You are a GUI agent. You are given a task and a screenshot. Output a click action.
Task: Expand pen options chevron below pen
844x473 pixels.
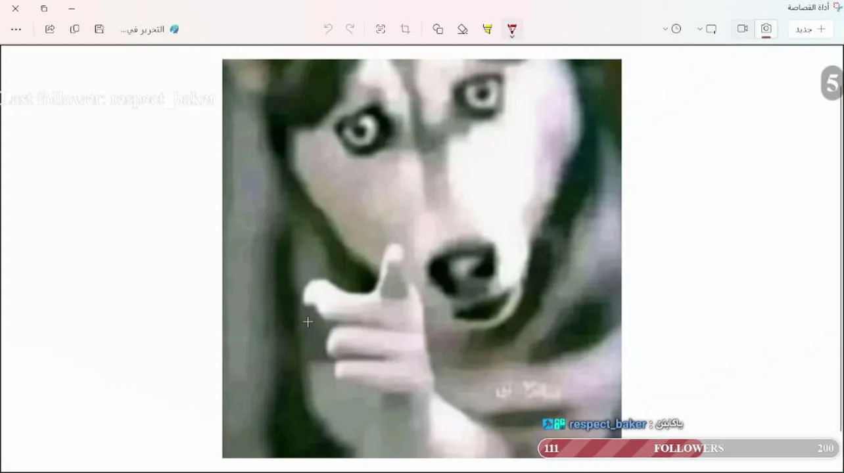coord(511,36)
